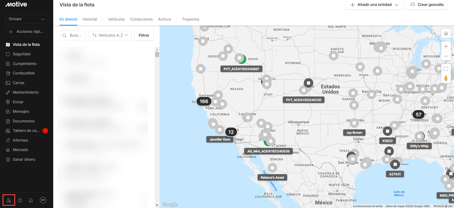Open the map layers icon
454x208 pixels.
[x=446, y=34]
